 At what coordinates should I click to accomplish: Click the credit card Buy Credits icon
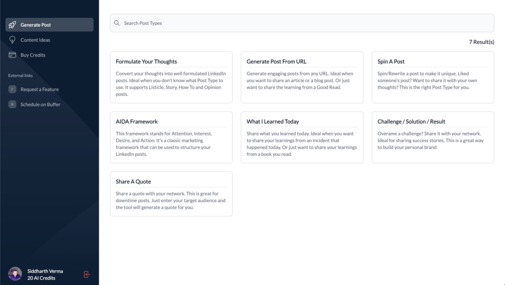[x=12, y=55]
